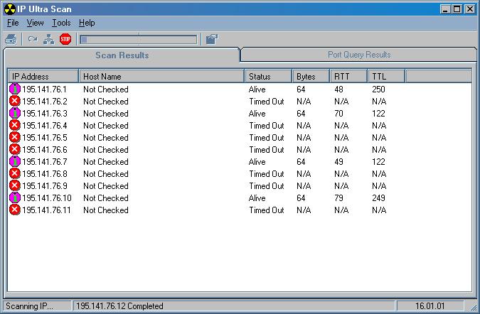Select IP 195.141.76.1 row text
480x314 pixels.
[44, 90]
